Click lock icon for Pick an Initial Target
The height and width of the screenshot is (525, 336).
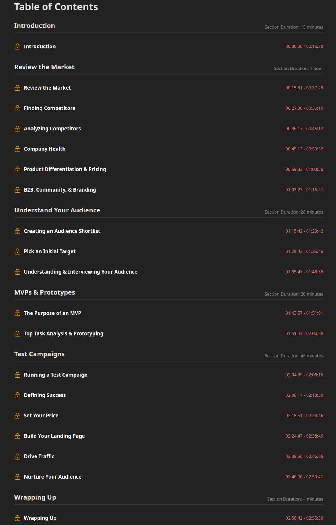(x=17, y=251)
